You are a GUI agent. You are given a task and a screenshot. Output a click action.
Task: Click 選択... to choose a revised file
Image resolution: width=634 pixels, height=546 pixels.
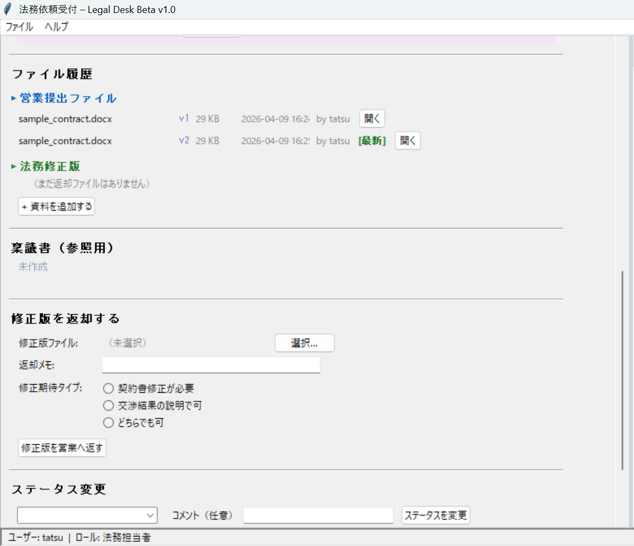304,343
